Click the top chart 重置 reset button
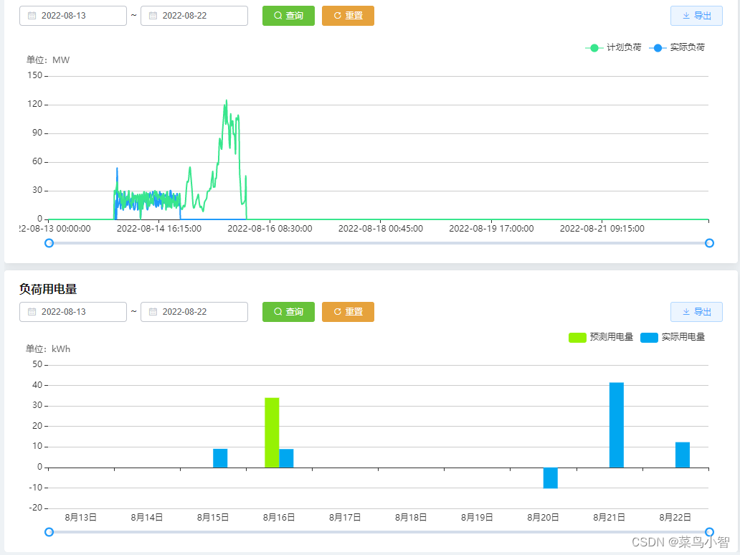The height and width of the screenshot is (555, 740). click(348, 16)
